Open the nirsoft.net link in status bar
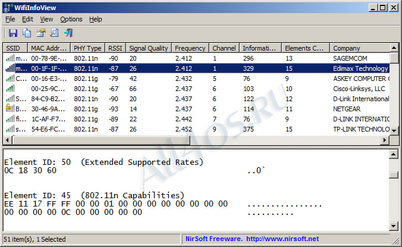Image resolution: width=402 pixels, height=247 pixels. click(282, 239)
